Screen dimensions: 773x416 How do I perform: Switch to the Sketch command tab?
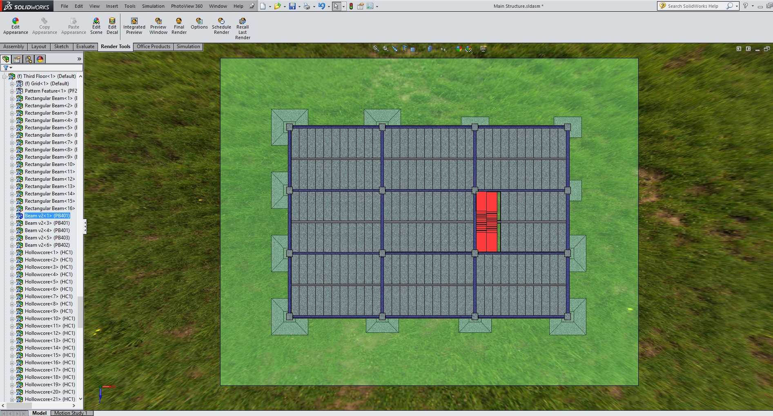(x=61, y=46)
